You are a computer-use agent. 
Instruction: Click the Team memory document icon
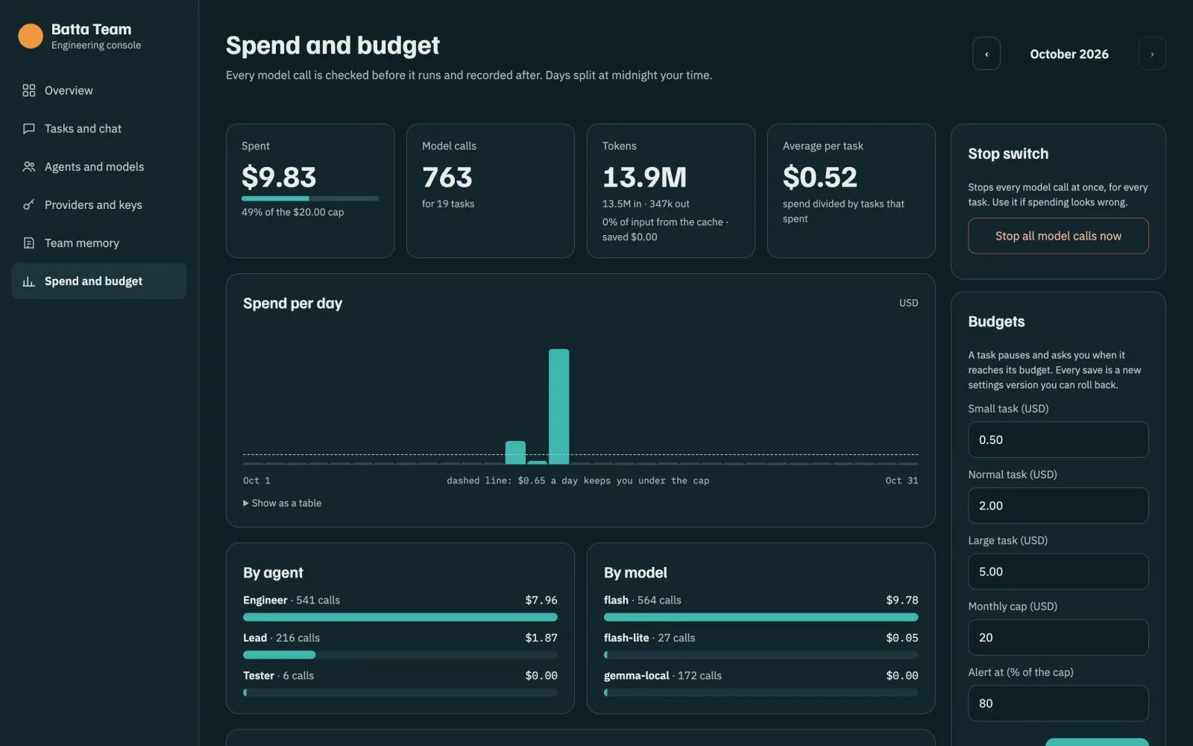coord(29,242)
